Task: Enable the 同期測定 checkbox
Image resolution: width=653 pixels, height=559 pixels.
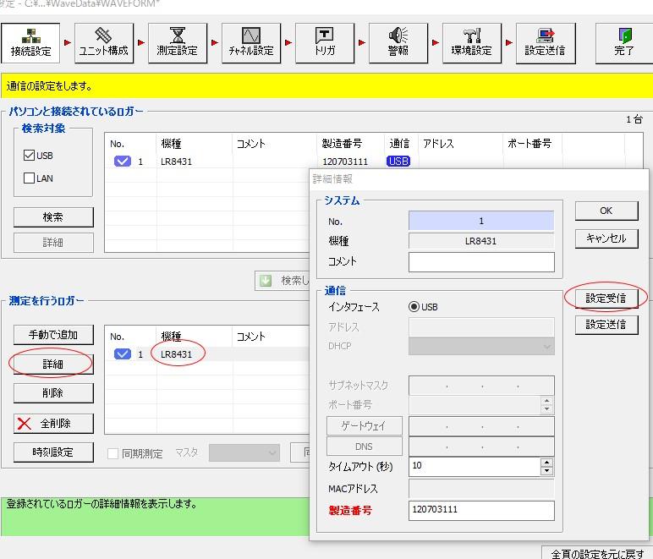Action: (112, 453)
